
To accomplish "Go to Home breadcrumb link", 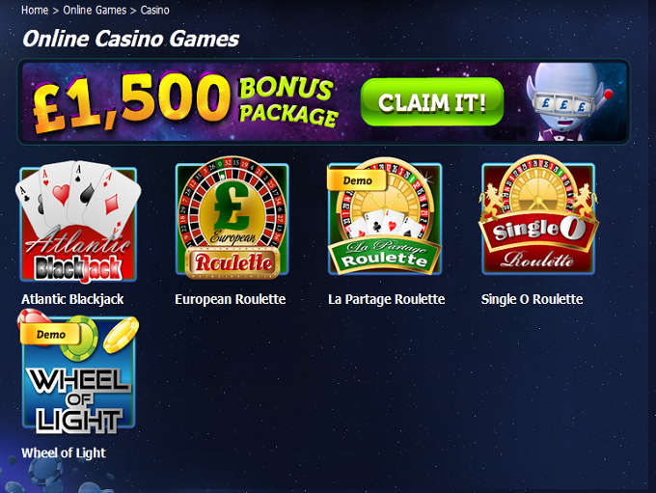I will pos(35,10).
